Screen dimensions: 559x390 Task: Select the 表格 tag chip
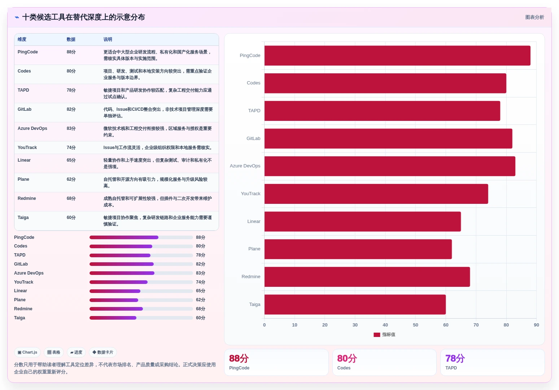coord(54,352)
